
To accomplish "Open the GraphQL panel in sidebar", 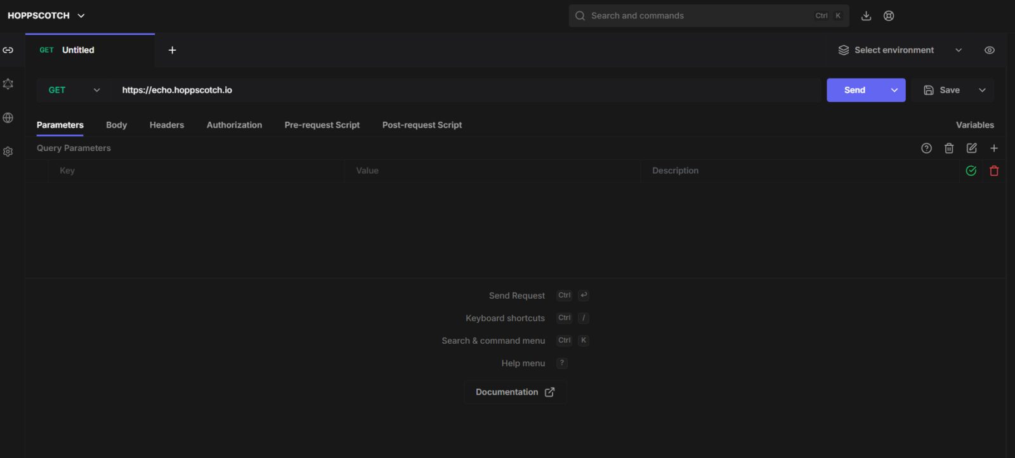I will pyautogui.click(x=8, y=84).
